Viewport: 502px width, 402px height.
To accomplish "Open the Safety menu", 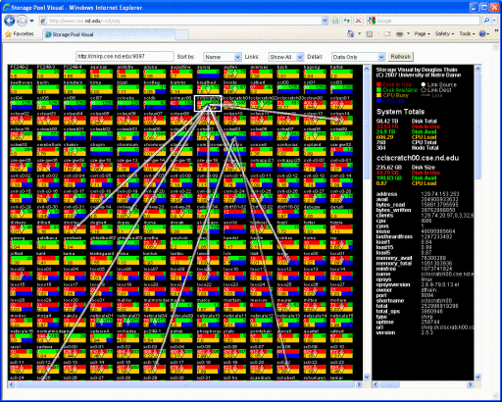I will [x=444, y=33].
